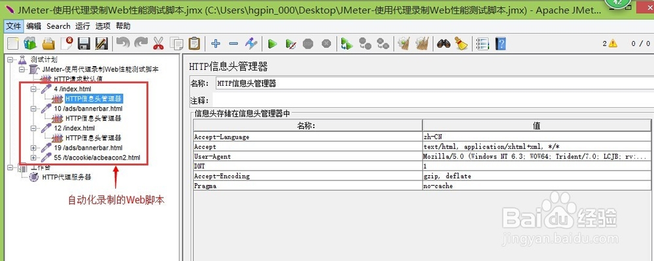Screen dimensions: 654x261
Task: Click the Toggle enable/disable icon
Action: point(251,43)
